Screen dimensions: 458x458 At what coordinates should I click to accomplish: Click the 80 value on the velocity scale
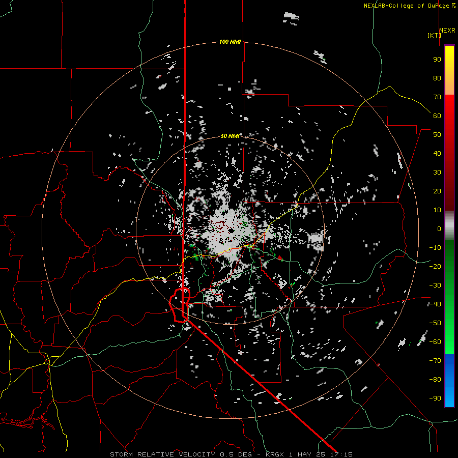[x=437, y=78]
